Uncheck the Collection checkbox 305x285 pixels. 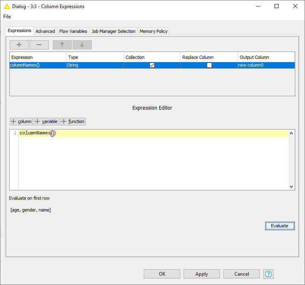152,65
